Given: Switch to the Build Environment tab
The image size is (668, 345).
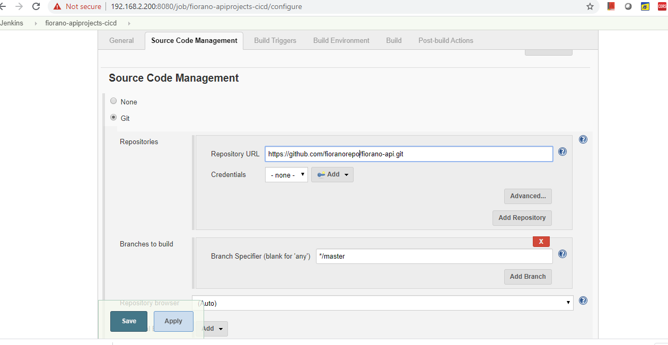Looking at the screenshot, I should pyautogui.click(x=341, y=40).
